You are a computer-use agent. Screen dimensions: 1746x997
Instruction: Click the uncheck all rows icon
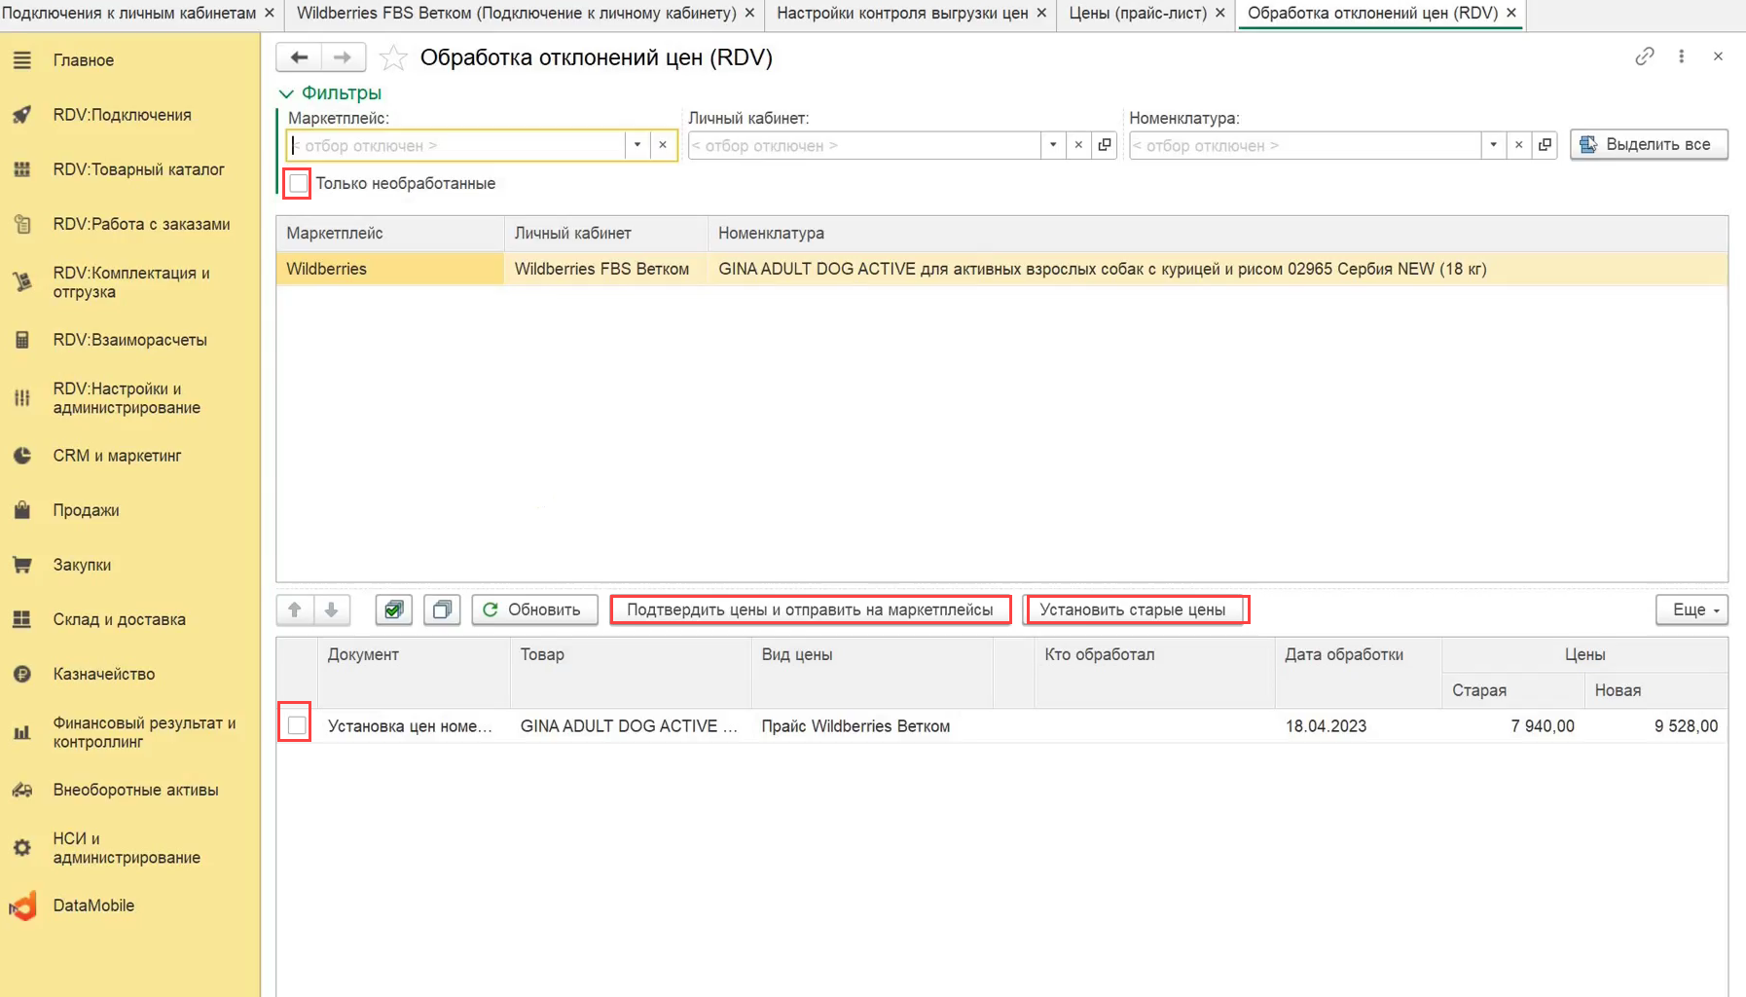pos(442,609)
